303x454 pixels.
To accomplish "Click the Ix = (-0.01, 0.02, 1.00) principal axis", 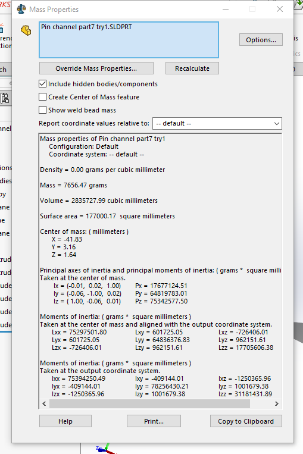I will point(87,286).
